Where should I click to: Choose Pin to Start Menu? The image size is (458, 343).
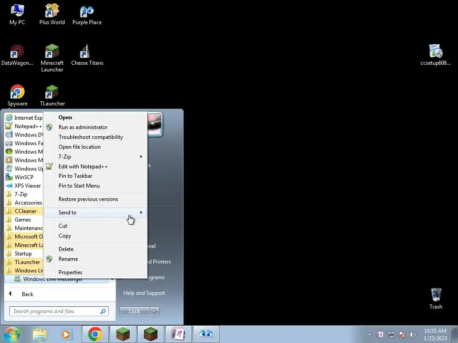pyautogui.click(x=95, y=186)
